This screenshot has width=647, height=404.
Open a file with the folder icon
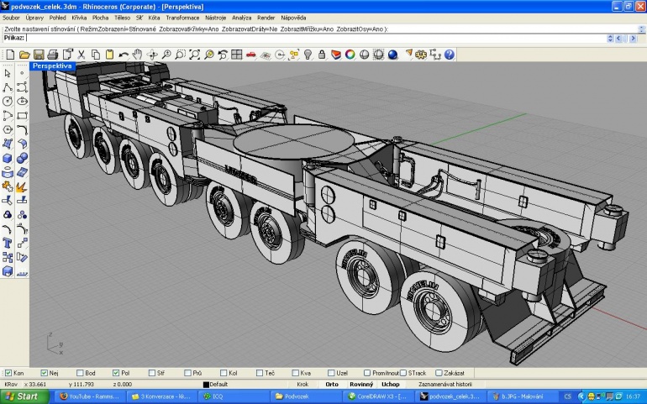click(24, 55)
